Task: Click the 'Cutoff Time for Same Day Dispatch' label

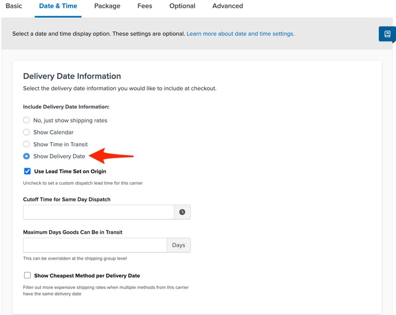Action: pyautogui.click(x=67, y=199)
